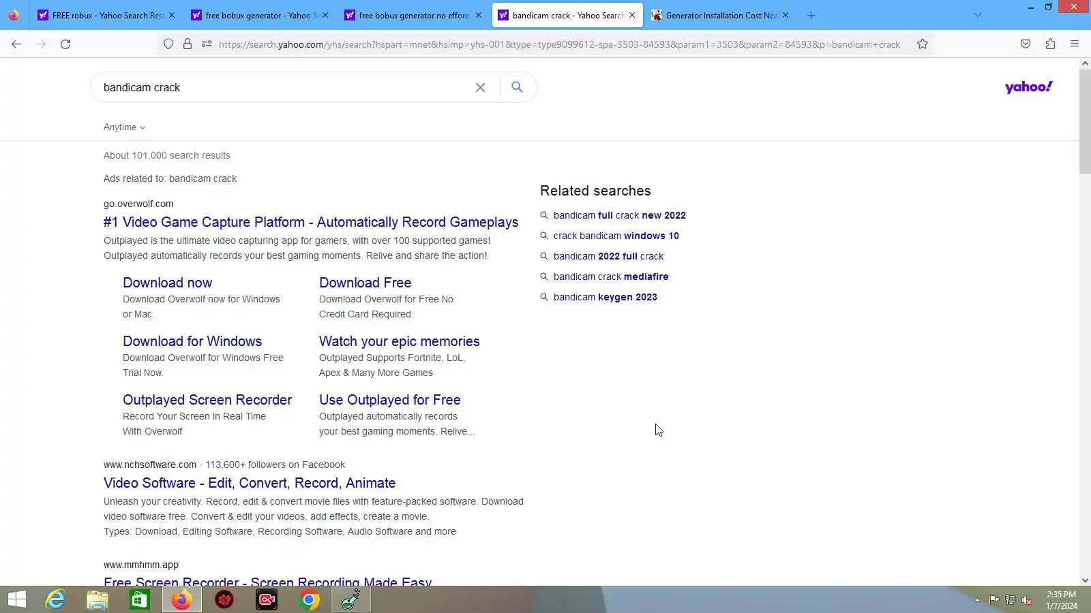
Task: Click scrollbar down arrow
Action: 1085,580
